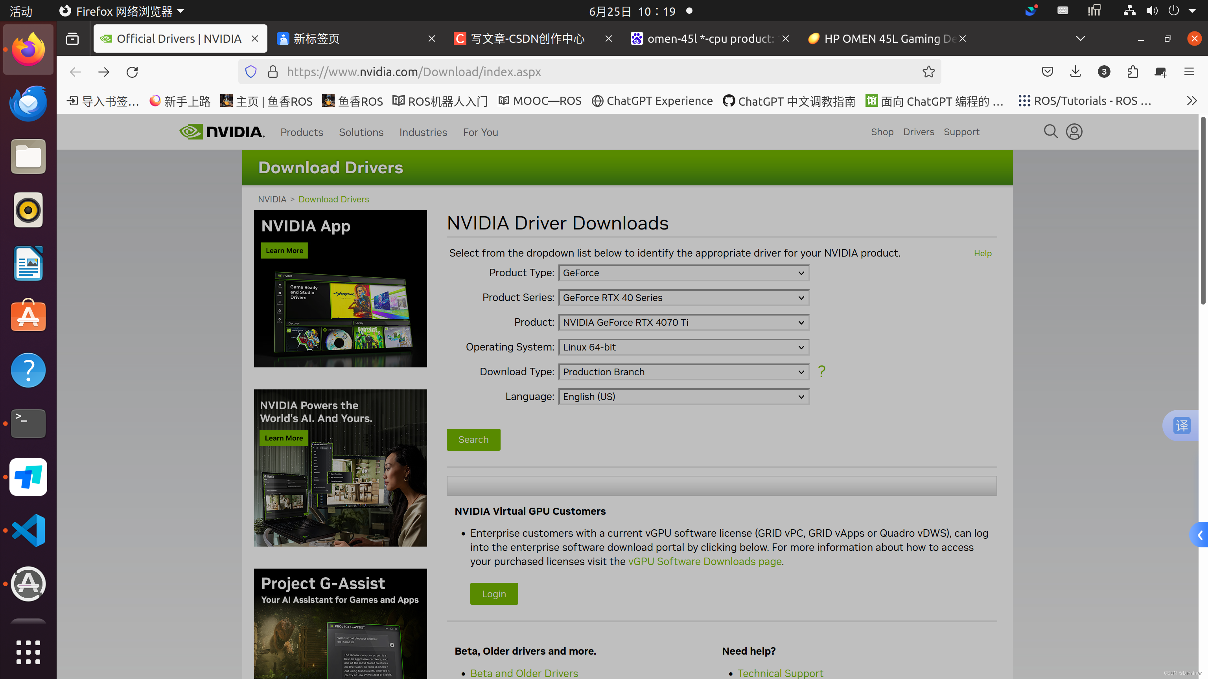The width and height of the screenshot is (1208, 679).
Task: Open the Firefox extensions icon
Action: click(1133, 72)
